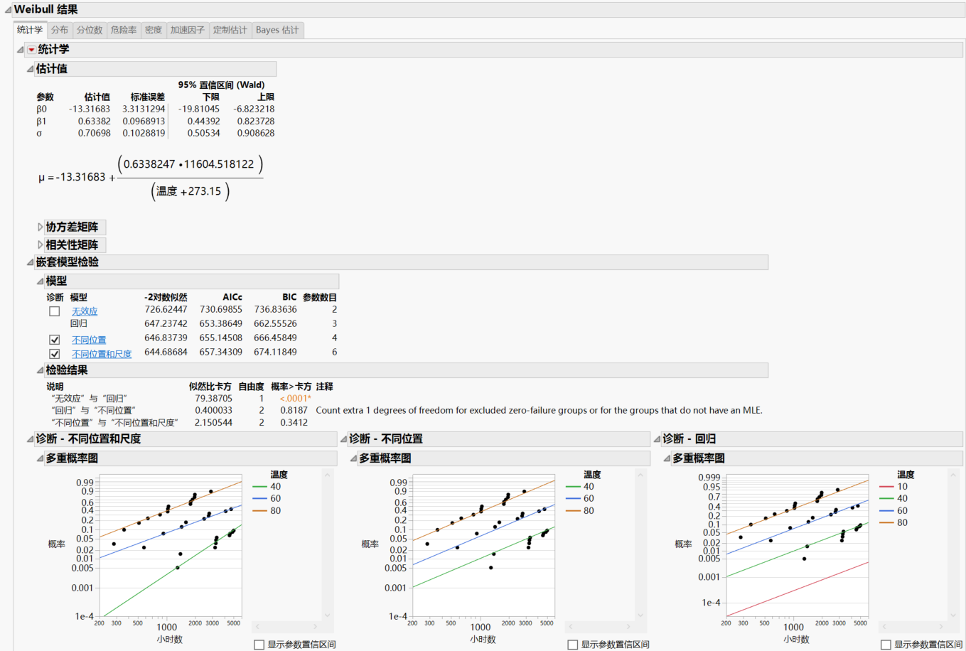Check the 诊断 box for the 无效应 model
966x651 pixels.
point(55,311)
